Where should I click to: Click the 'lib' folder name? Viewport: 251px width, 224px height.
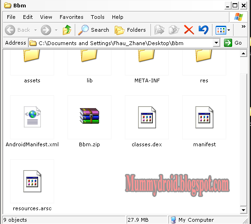pos(89,80)
